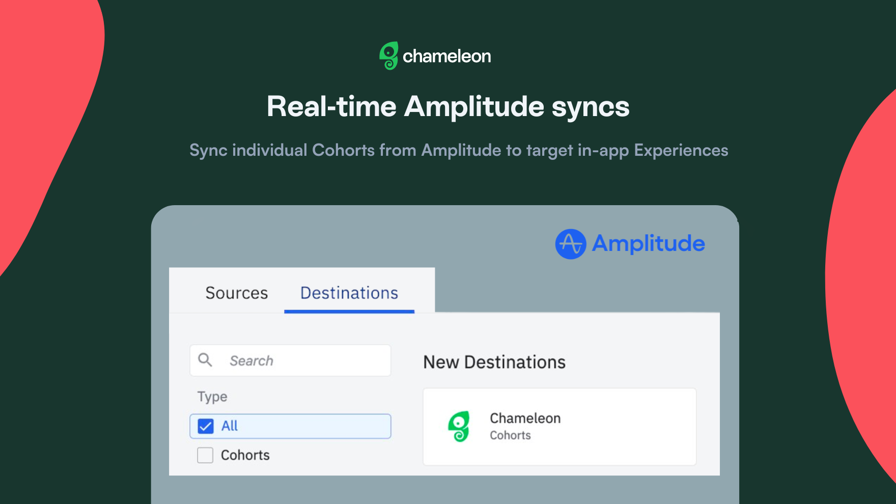Focus the Search input field
The height and width of the screenshot is (504, 896).
[290, 360]
